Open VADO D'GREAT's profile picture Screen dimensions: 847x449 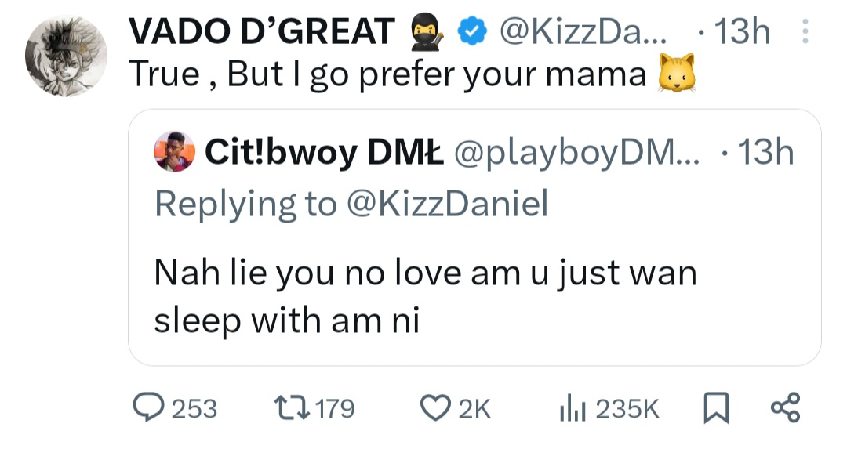[x=65, y=56]
